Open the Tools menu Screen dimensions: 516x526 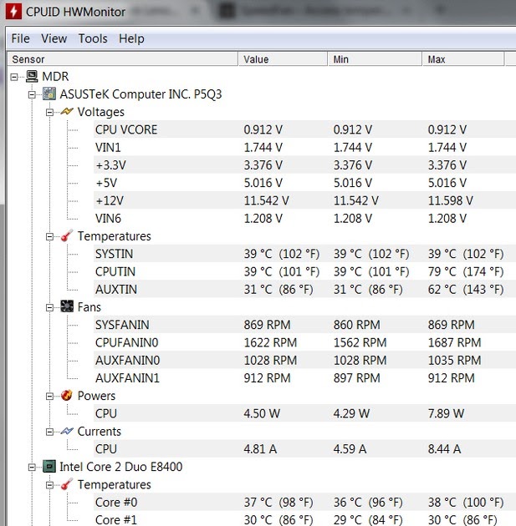(93, 38)
